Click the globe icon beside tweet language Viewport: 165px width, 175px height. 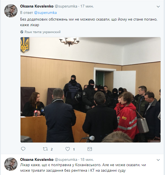point(22,32)
